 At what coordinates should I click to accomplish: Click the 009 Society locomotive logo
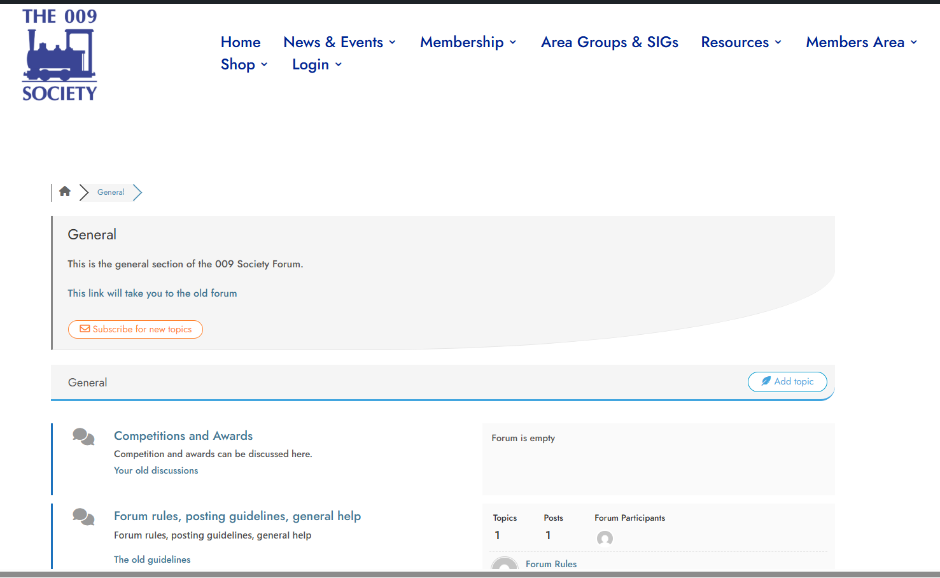[60, 55]
